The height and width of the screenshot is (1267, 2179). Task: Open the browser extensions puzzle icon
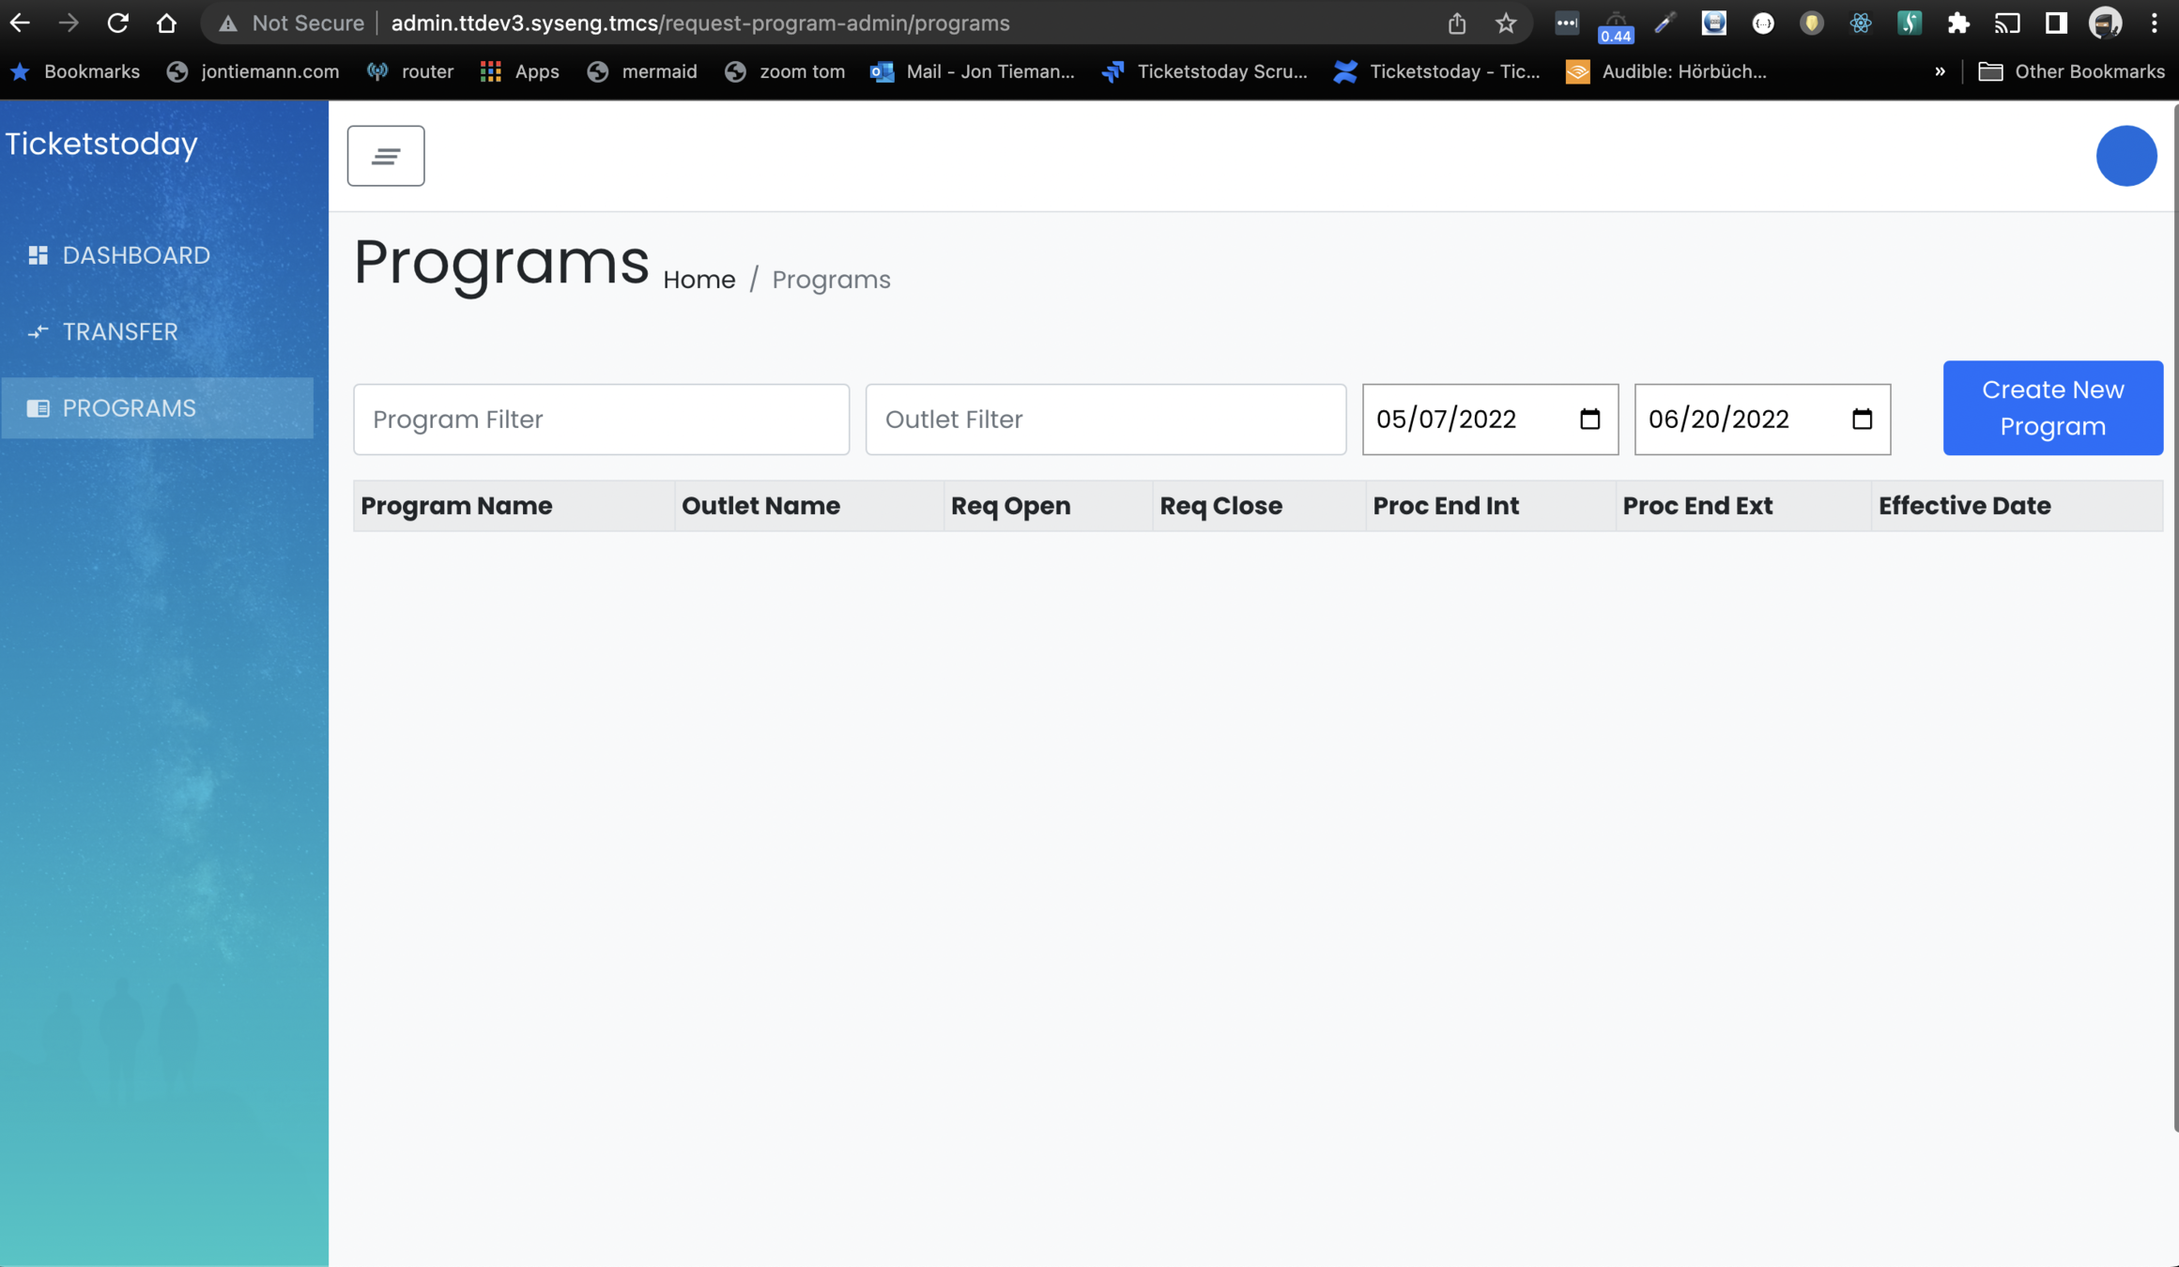tap(1957, 23)
